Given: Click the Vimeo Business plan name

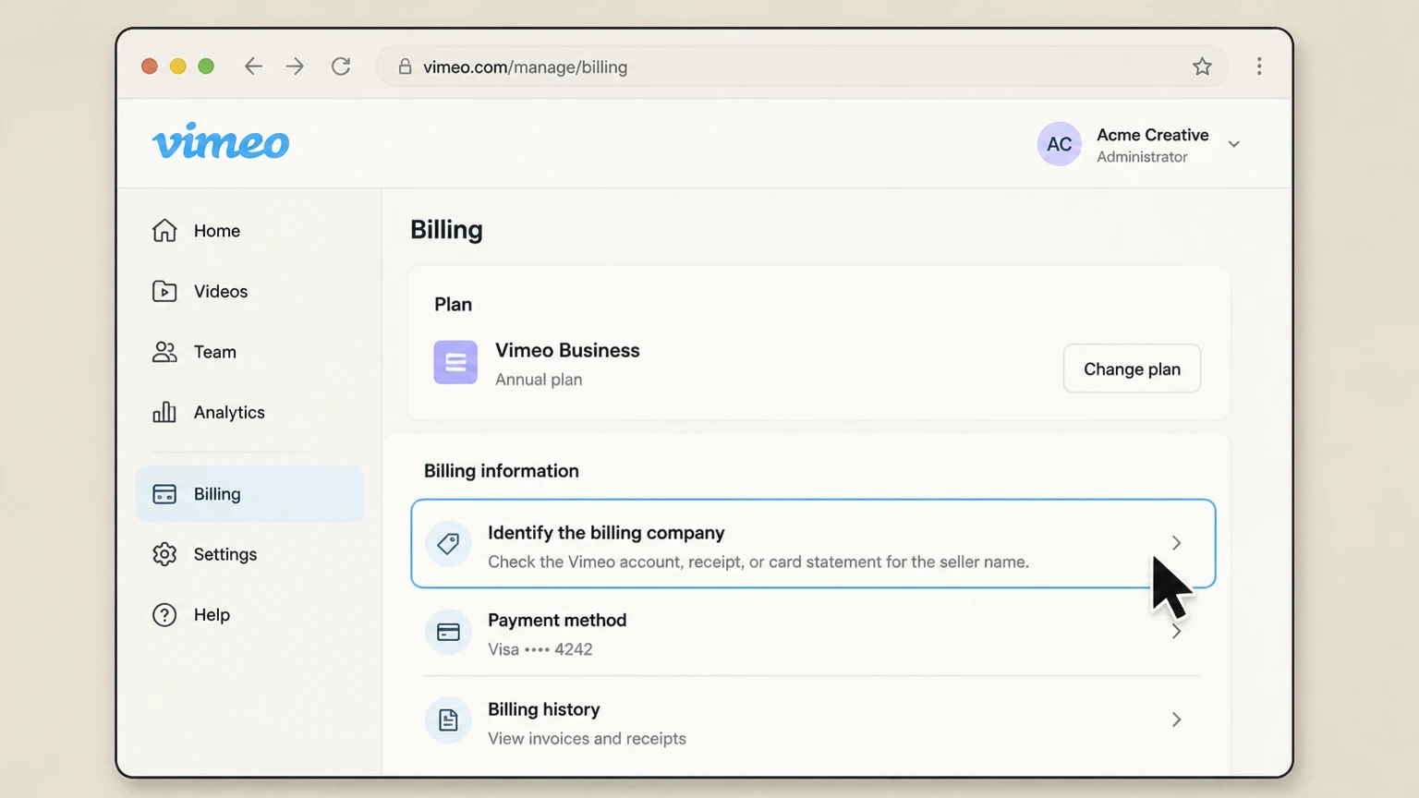Looking at the screenshot, I should 567,350.
